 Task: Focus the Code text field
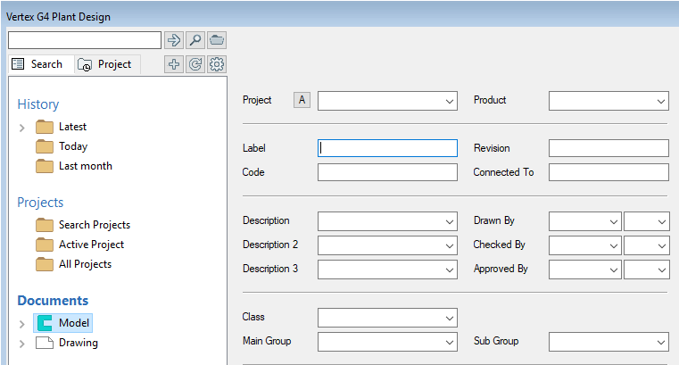pos(386,172)
